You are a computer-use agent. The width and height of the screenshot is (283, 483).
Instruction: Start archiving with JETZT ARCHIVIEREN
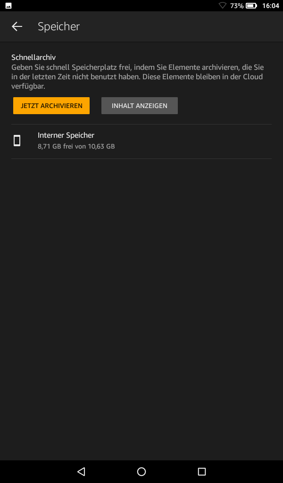(x=51, y=106)
